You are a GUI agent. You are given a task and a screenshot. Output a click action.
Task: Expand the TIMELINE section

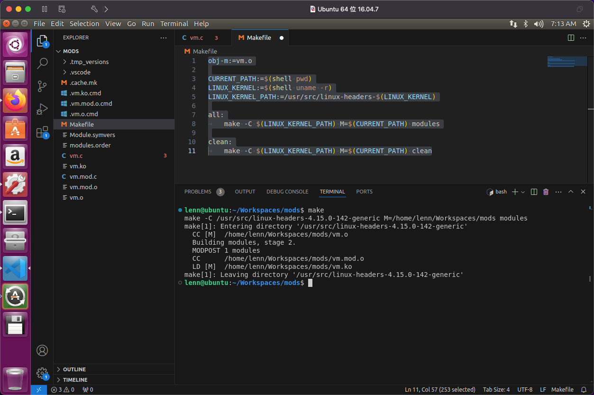tap(75, 380)
